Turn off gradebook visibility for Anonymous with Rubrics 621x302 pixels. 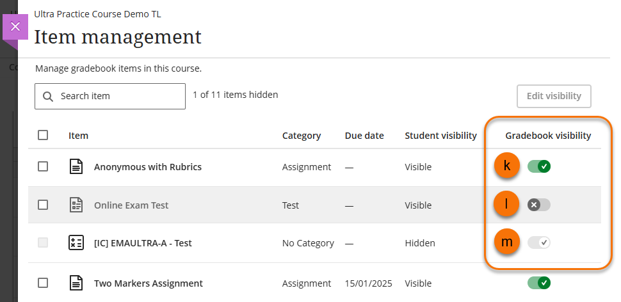coord(539,167)
